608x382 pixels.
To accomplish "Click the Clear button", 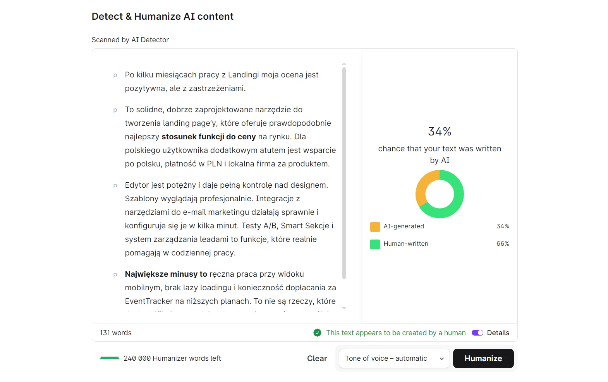I will click(x=317, y=358).
